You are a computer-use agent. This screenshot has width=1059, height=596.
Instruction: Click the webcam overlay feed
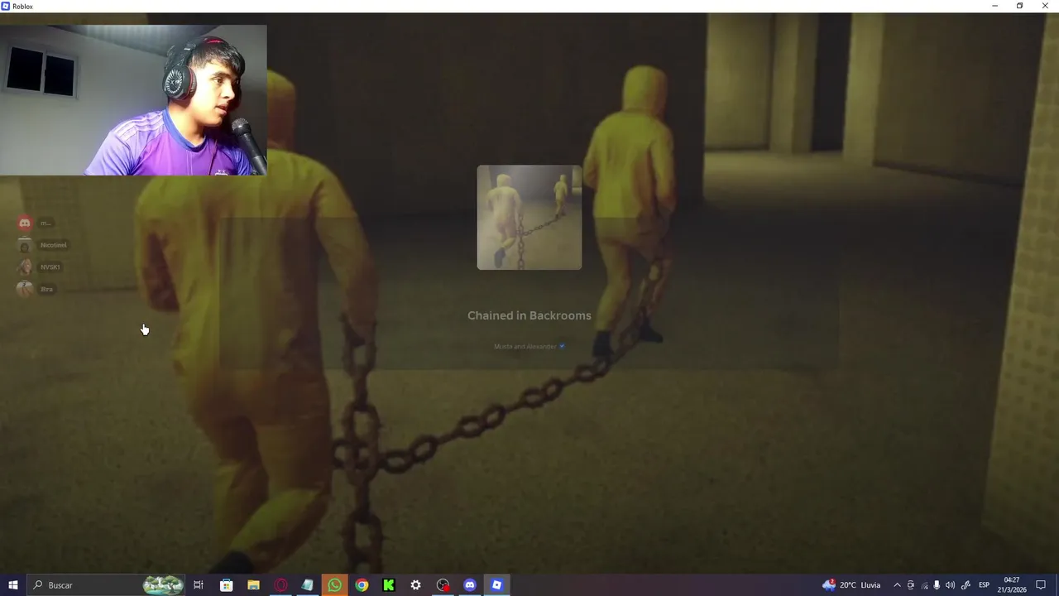pyautogui.click(x=133, y=100)
